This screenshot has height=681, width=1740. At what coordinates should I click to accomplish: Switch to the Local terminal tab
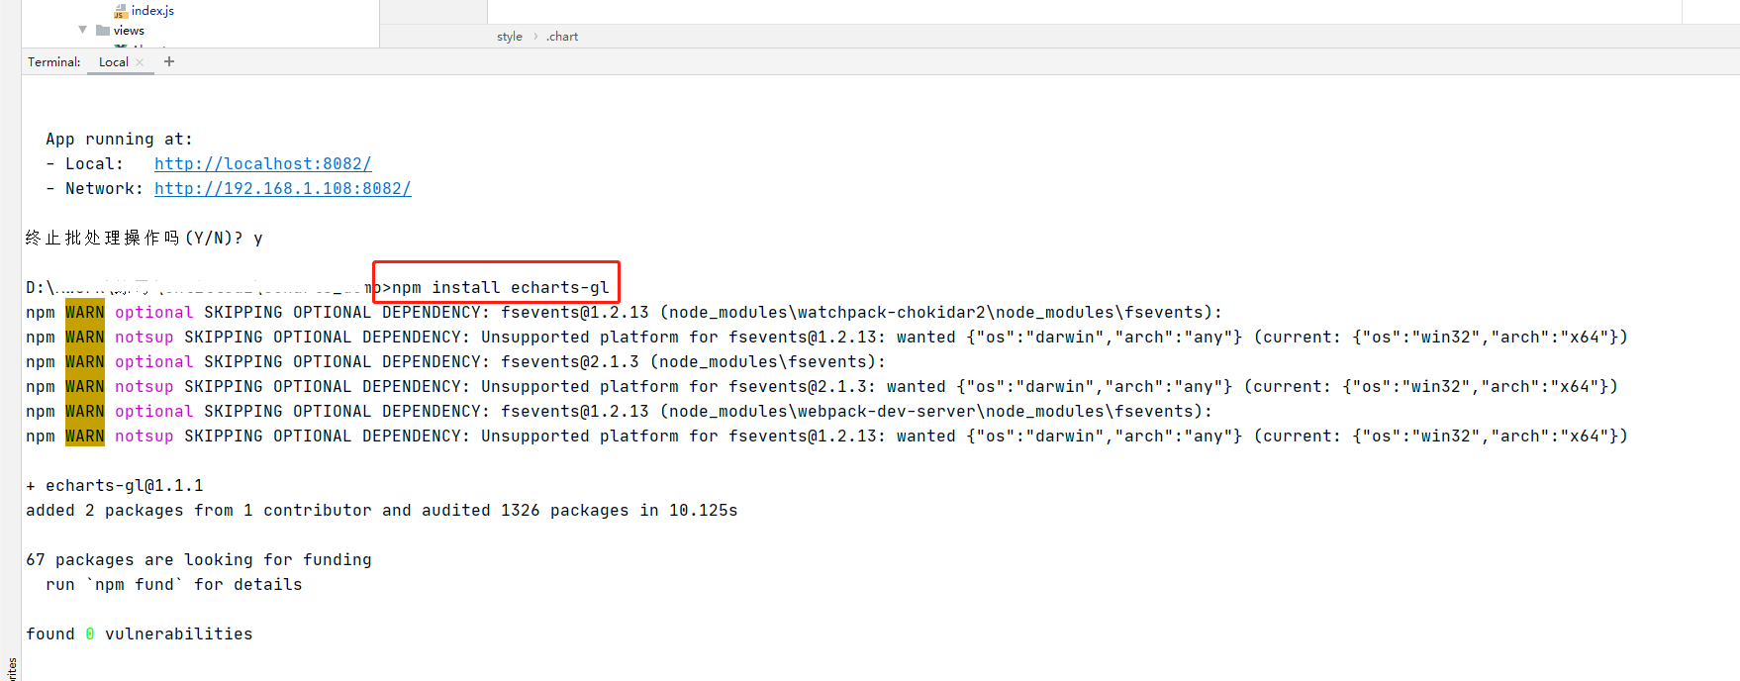coord(113,61)
